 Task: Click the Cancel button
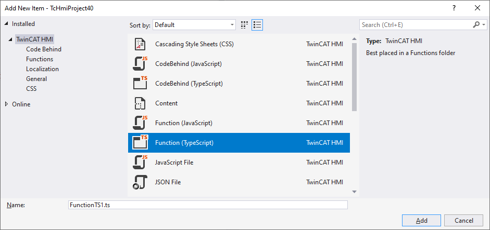pos(464,221)
